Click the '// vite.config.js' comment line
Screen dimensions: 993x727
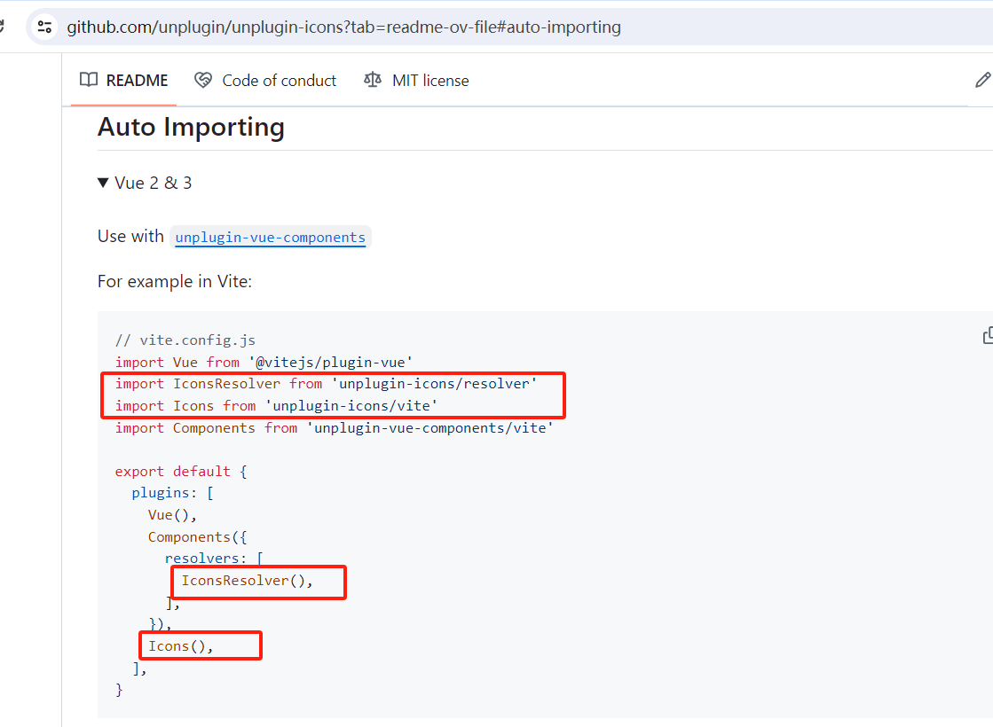click(185, 340)
